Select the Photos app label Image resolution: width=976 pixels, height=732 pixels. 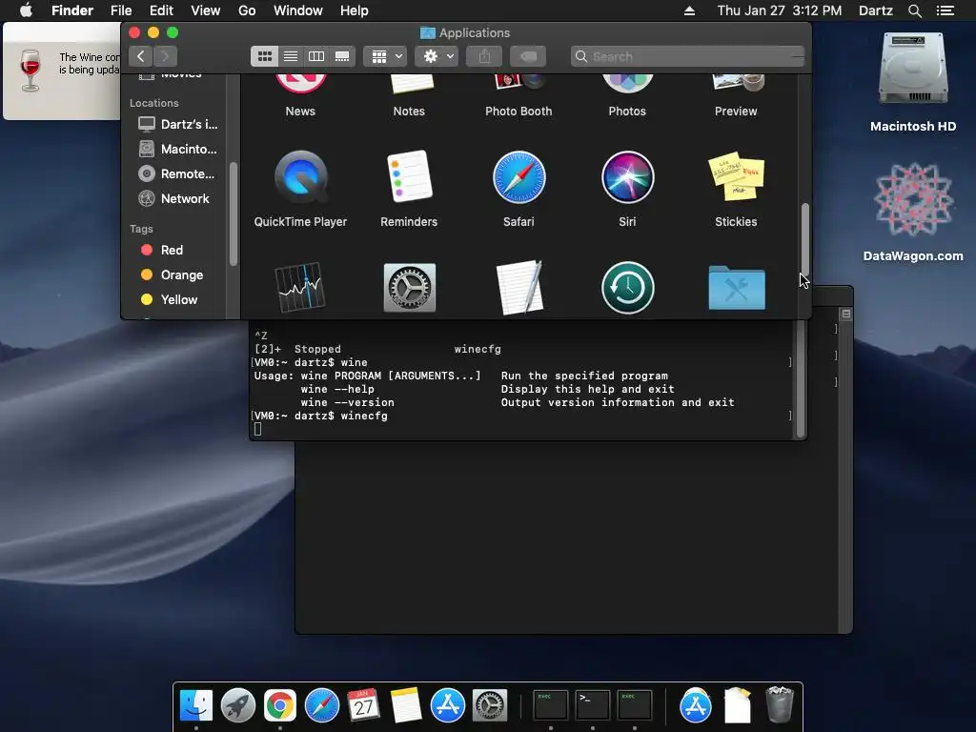(x=627, y=112)
